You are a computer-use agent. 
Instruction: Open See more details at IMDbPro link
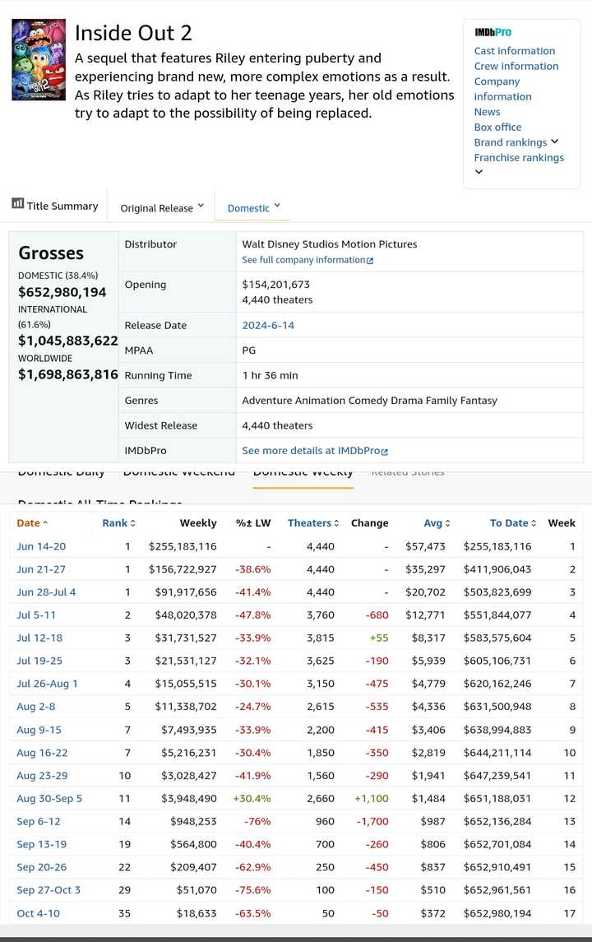click(x=311, y=451)
